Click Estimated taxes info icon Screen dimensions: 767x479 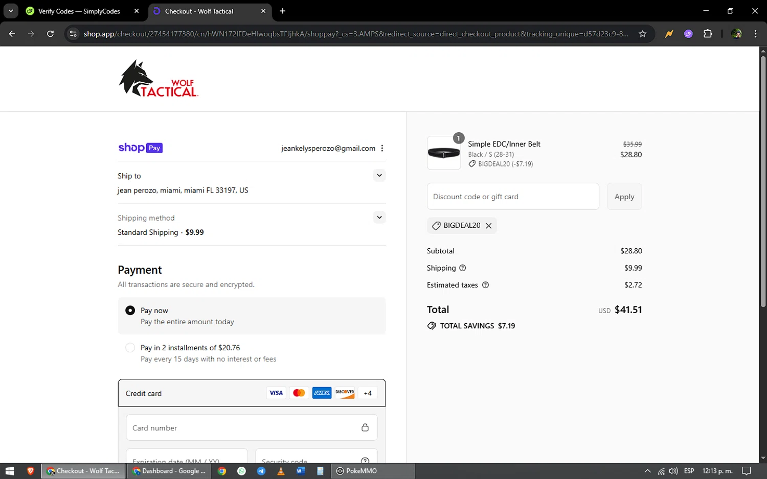tap(486, 285)
